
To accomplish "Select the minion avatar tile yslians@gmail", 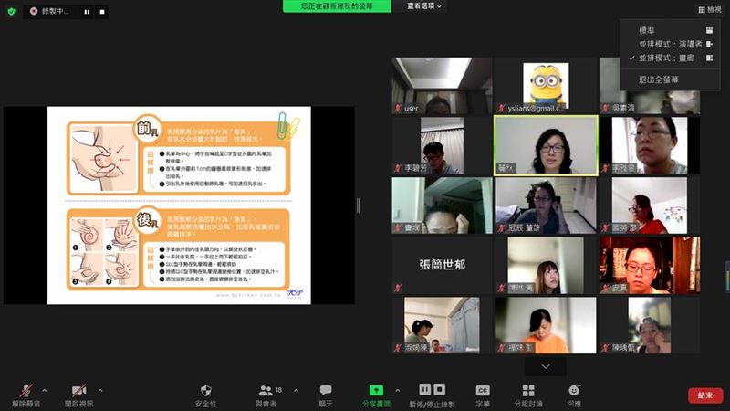I will coord(546,86).
